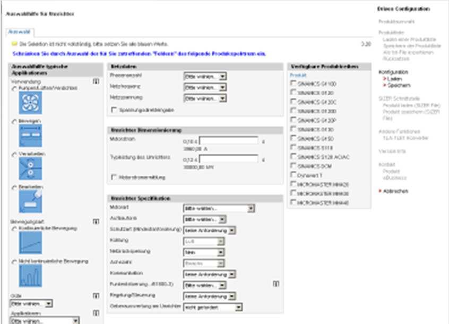Open the Netzrückspeisung dropdown
The width and height of the screenshot is (449, 324).
(x=204, y=253)
